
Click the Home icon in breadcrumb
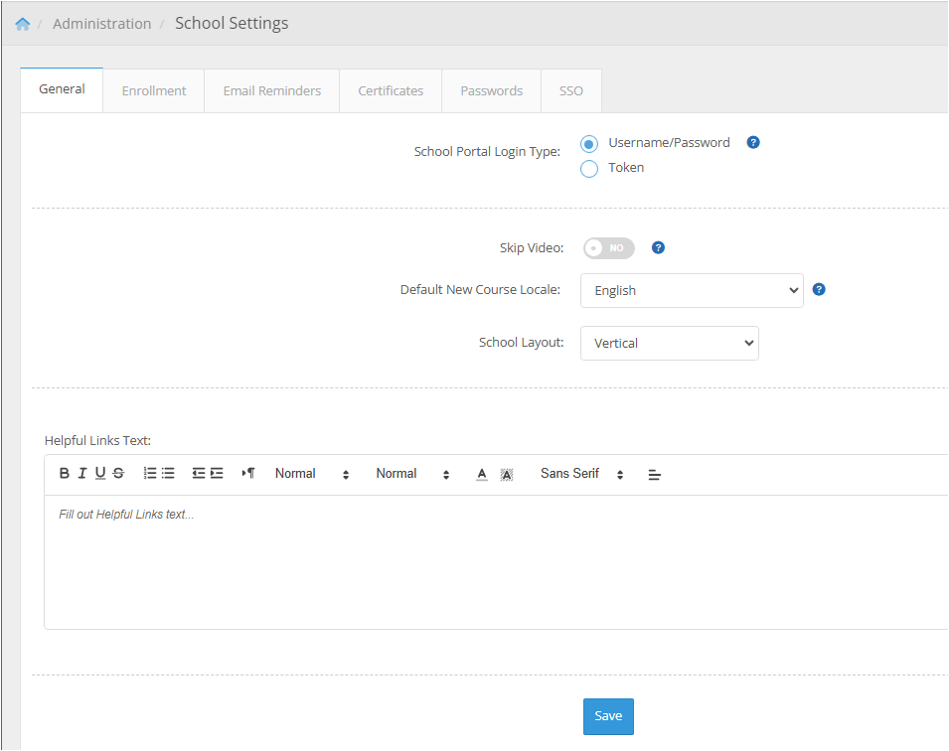[23, 24]
